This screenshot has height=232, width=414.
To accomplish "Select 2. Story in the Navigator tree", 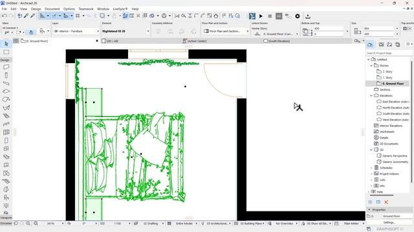I will point(387,72).
